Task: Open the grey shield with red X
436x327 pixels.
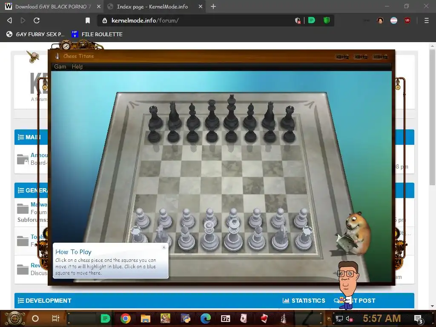Action: [x=298, y=20]
